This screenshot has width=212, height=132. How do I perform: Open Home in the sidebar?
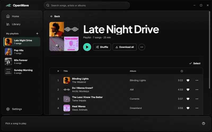point(22,16)
